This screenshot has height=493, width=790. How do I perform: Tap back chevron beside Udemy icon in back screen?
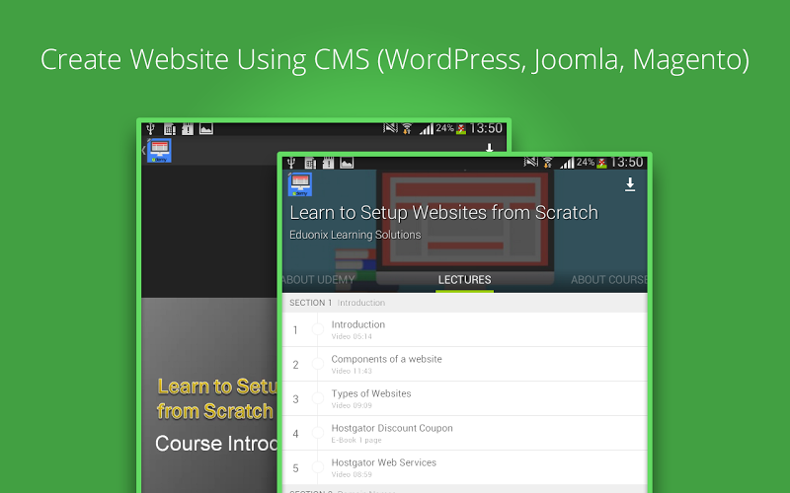click(x=143, y=150)
